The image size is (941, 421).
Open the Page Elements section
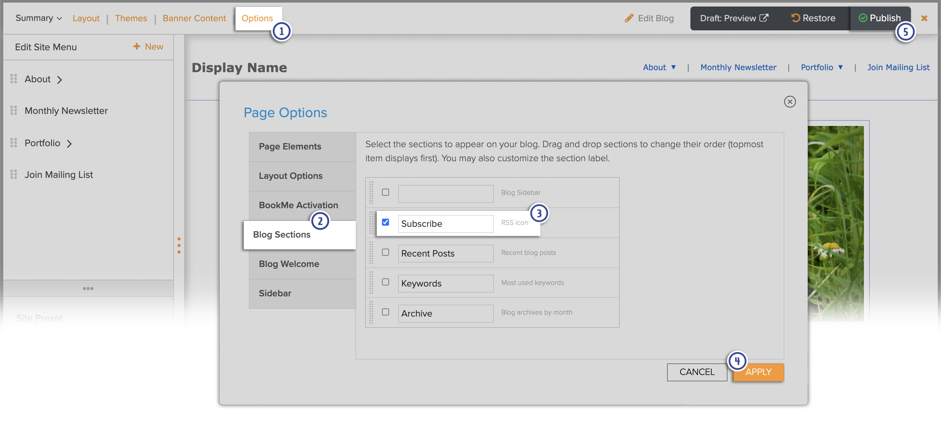point(302,147)
